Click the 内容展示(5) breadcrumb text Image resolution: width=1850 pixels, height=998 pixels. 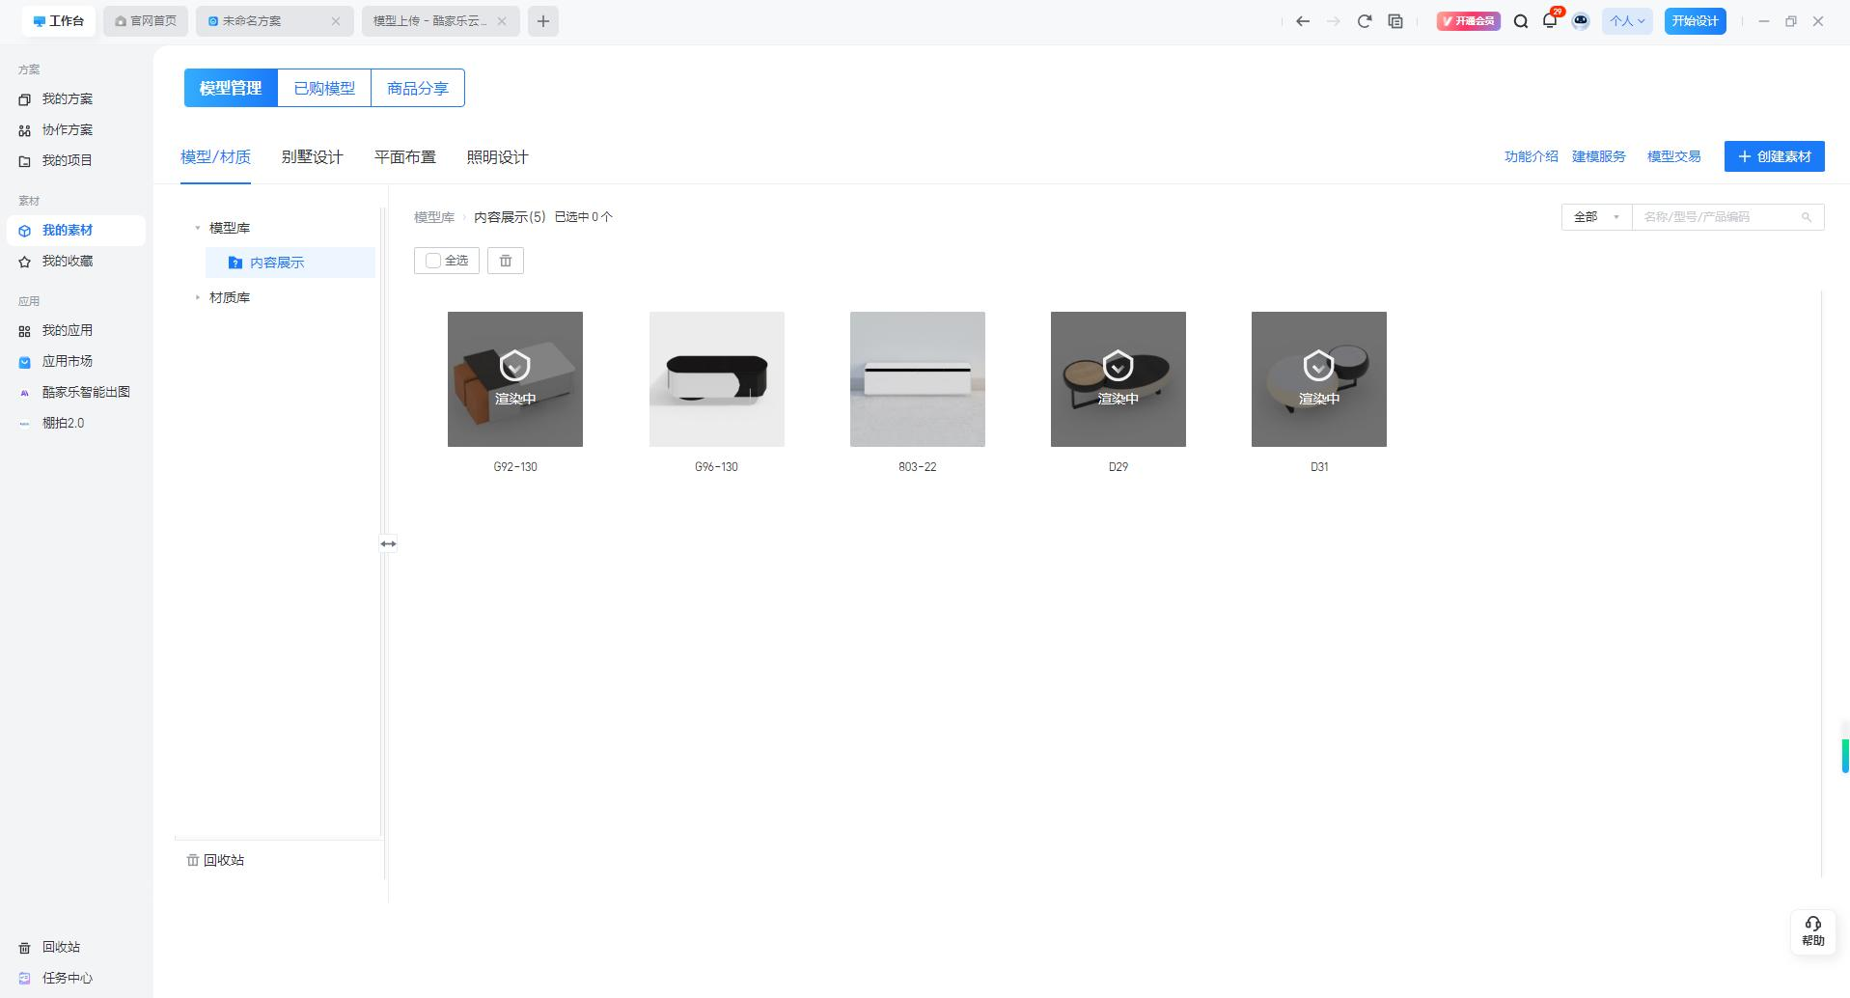[510, 217]
